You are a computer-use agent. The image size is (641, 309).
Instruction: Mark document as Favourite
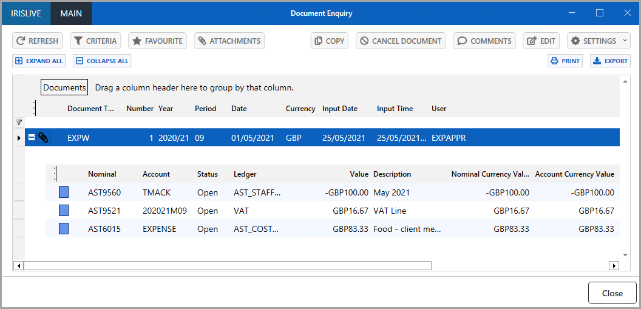pyautogui.click(x=157, y=41)
